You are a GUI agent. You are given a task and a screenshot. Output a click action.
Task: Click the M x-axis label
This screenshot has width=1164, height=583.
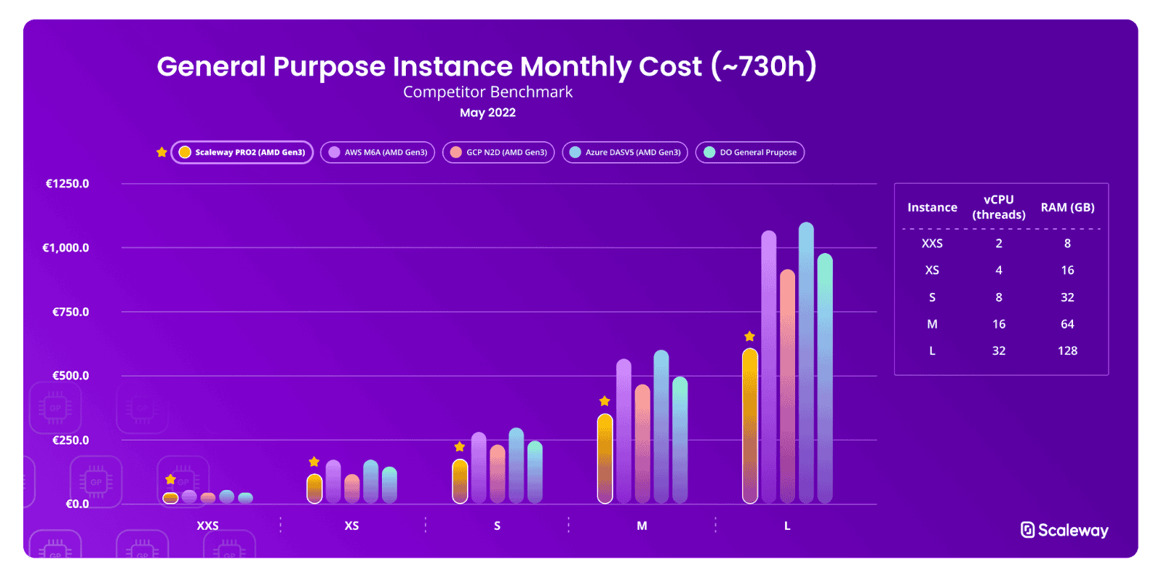point(642,526)
